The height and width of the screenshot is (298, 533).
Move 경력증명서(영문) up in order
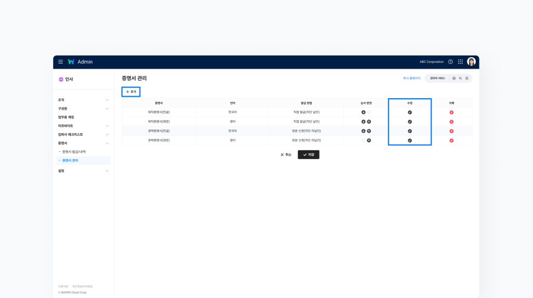click(369, 140)
